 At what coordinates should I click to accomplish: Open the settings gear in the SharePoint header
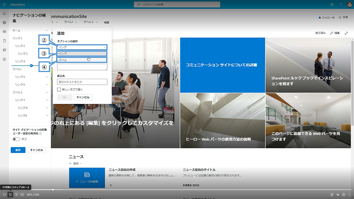[x=332, y=4]
